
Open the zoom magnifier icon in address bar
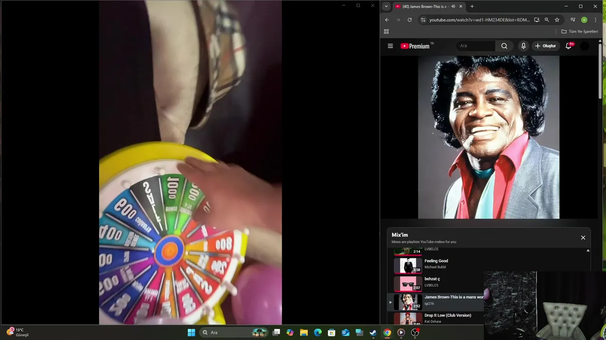[547, 20]
